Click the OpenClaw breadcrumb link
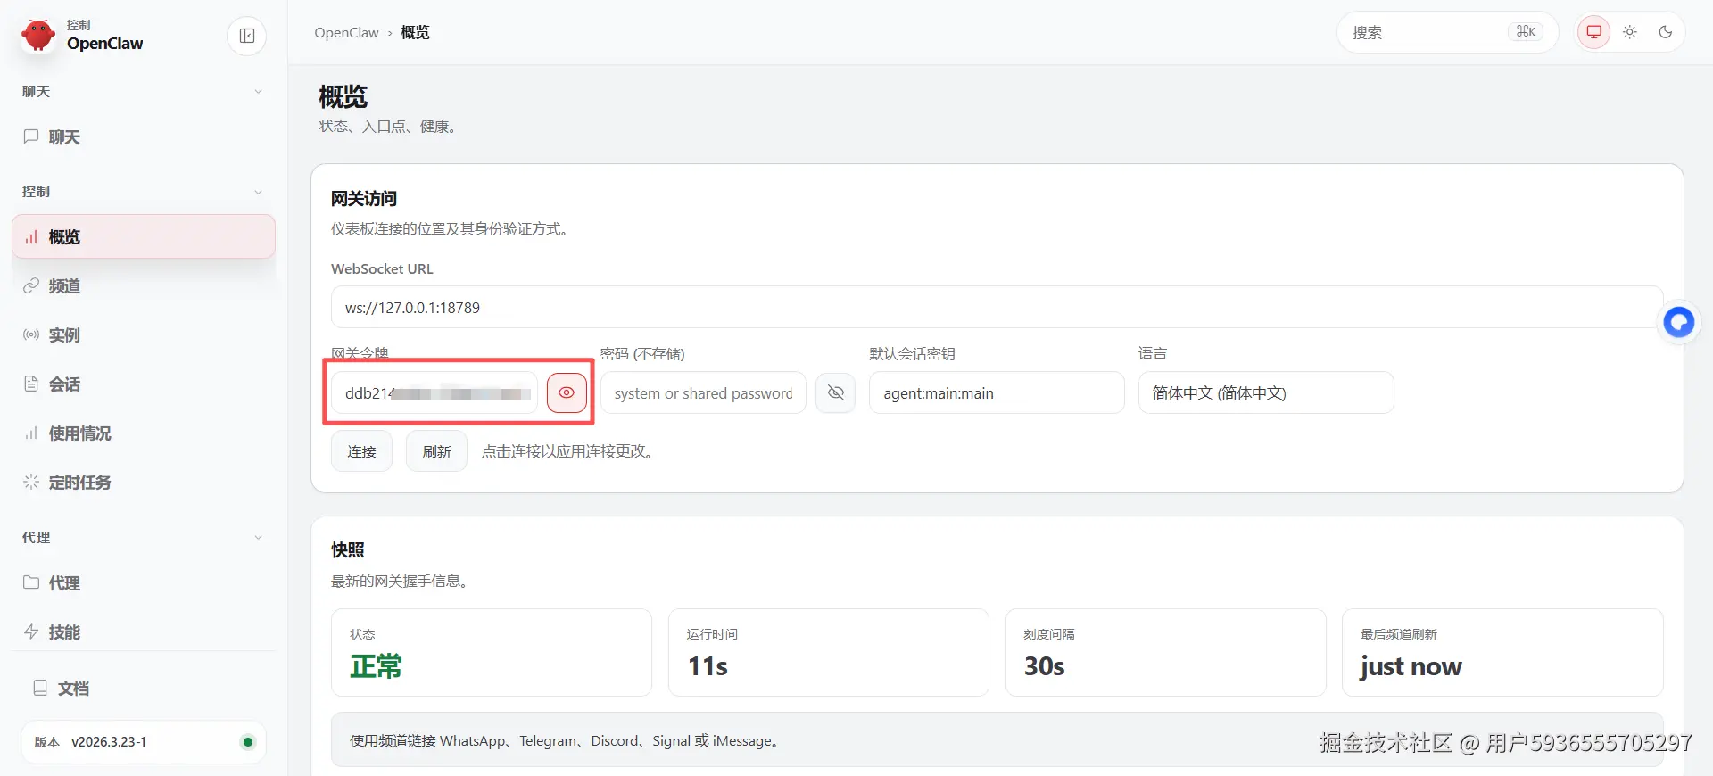The image size is (1713, 776). click(346, 33)
